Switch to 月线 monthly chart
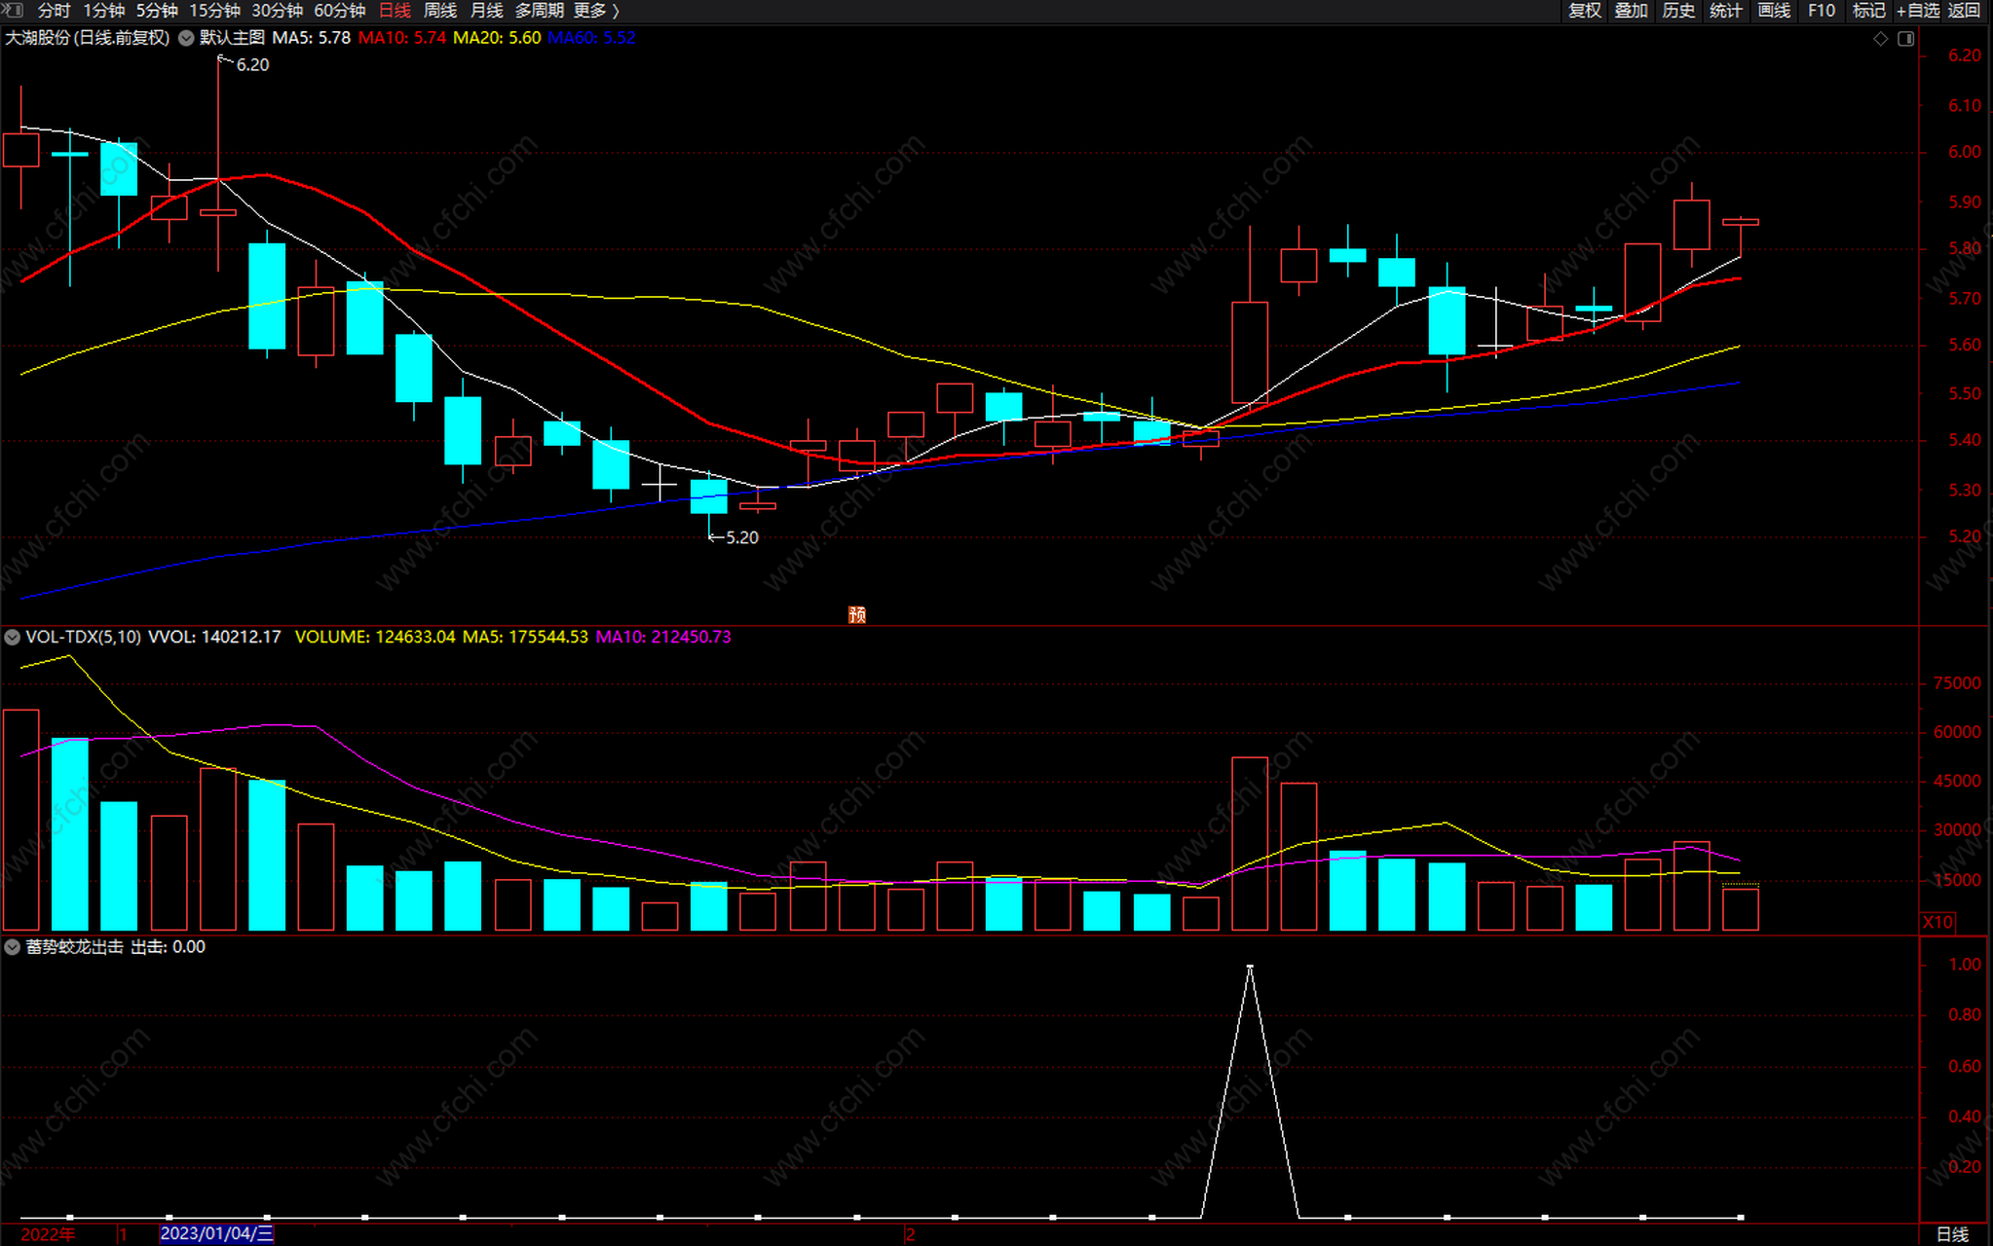 pos(486,11)
